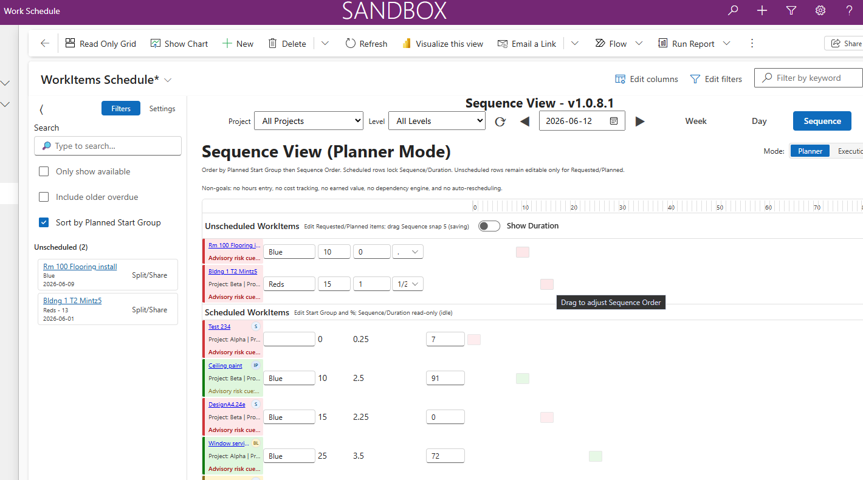Focus the Filter by keyword box

[x=808, y=78]
